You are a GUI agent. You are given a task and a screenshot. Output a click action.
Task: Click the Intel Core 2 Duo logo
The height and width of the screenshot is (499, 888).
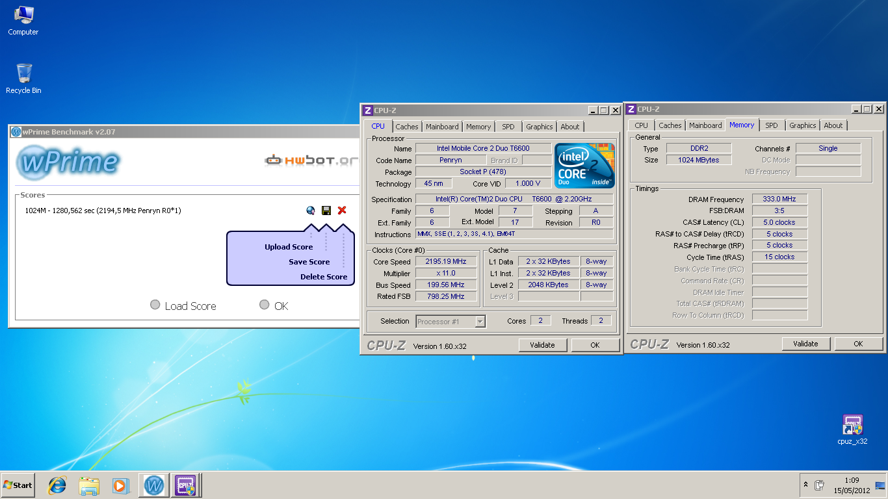(x=584, y=166)
